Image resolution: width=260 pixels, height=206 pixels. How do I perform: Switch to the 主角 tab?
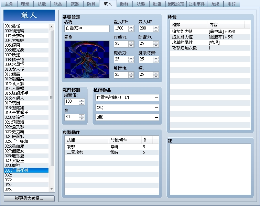[x=9, y=4]
